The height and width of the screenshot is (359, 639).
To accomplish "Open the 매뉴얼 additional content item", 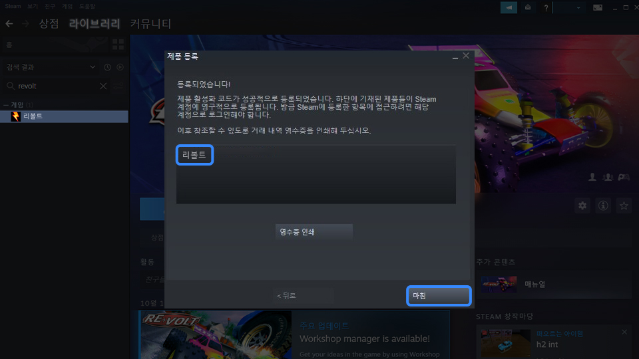I will pyautogui.click(x=553, y=284).
